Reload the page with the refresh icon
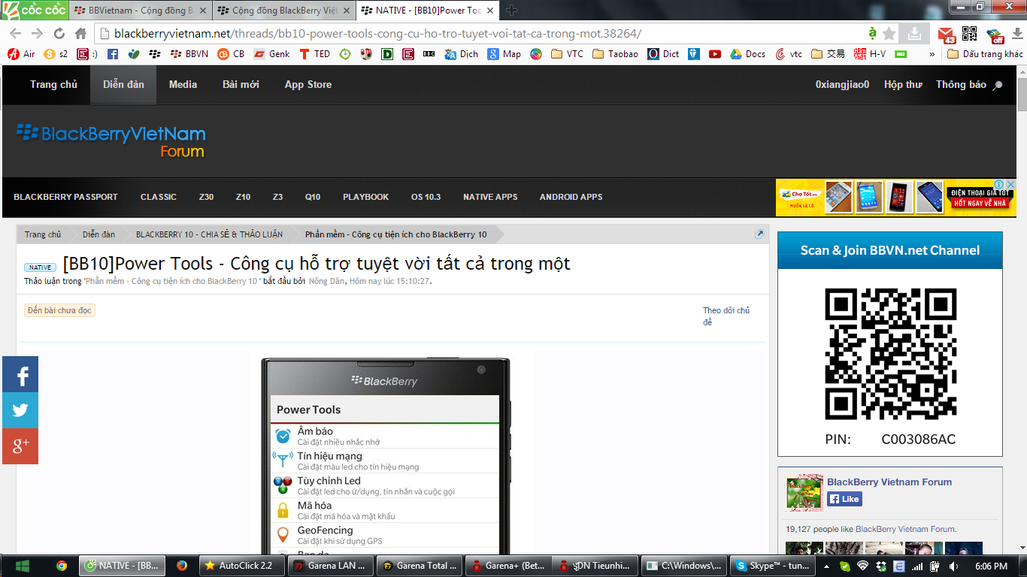This screenshot has height=577, width=1027. [x=59, y=34]
